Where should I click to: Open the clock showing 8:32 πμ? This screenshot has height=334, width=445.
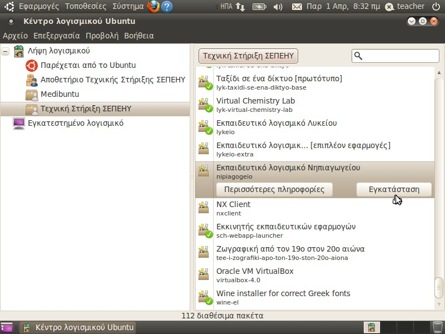click(343, 6)
